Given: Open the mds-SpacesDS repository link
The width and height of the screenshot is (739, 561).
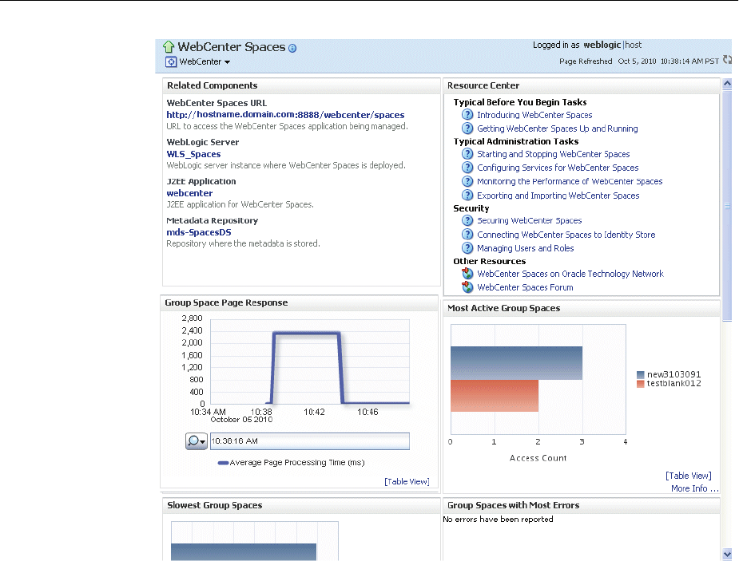Looking at the screenshot, I should (x=198, y=232).
